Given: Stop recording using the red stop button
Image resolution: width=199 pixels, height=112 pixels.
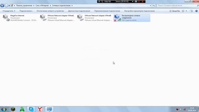Looking at the screenshot, I should [x=142, y=2].
